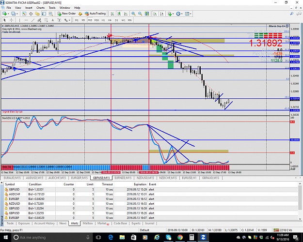Toggle the Terminal panel button
The width and height of the screenshot is (303, 242).
click(44, 14)
